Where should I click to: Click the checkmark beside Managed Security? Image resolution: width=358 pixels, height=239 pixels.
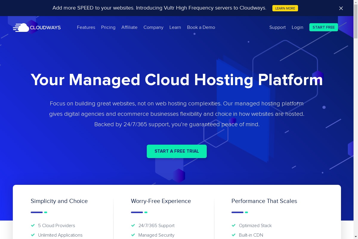(x=133, y=235)
